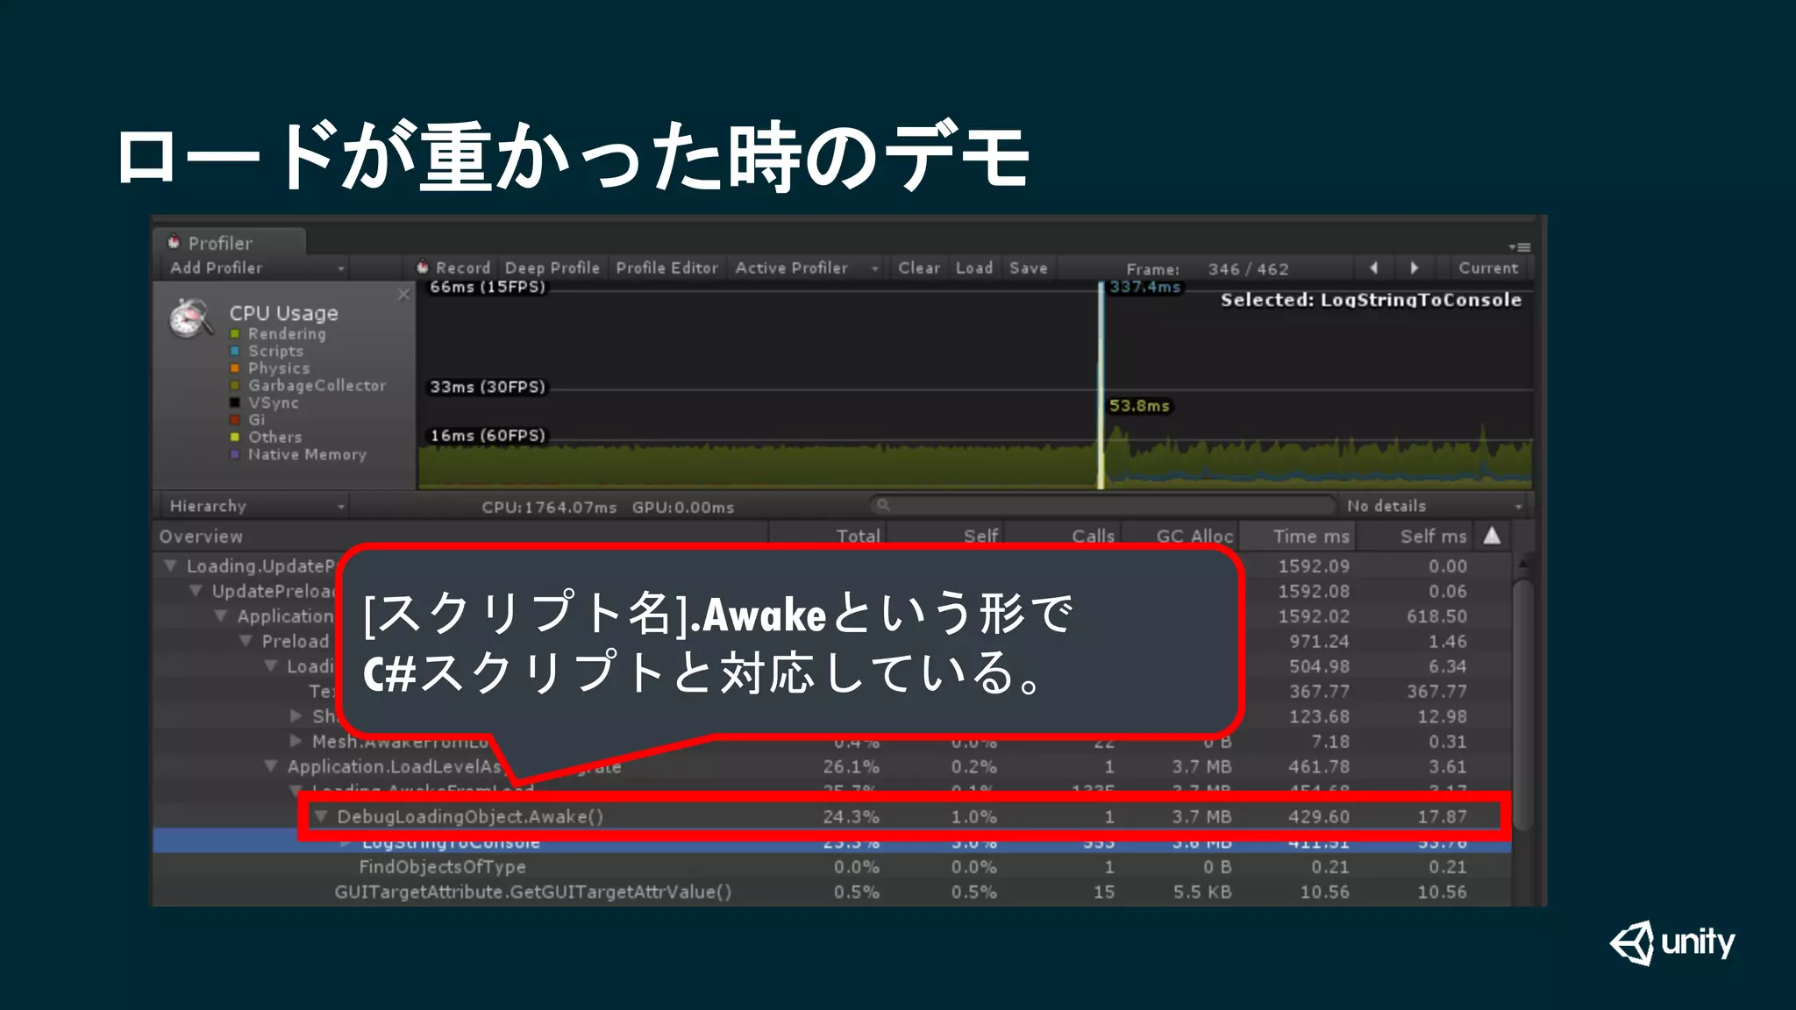
Task: Collapse the DebugLoadingObject.Awake() row
Action: click(x=322, y=816)
